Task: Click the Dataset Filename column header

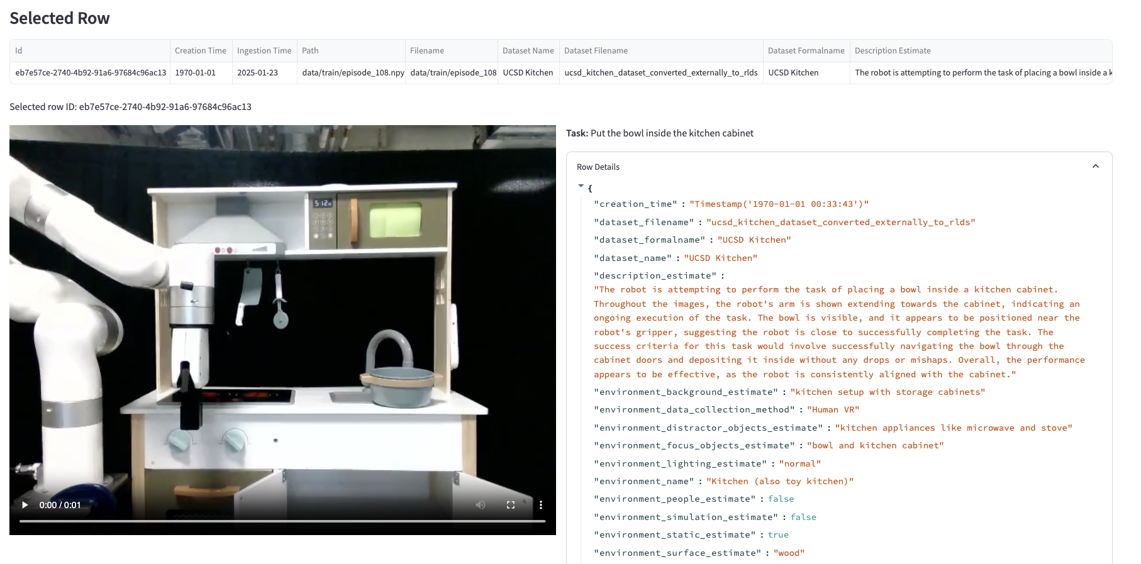Action: tap(661, 51)
